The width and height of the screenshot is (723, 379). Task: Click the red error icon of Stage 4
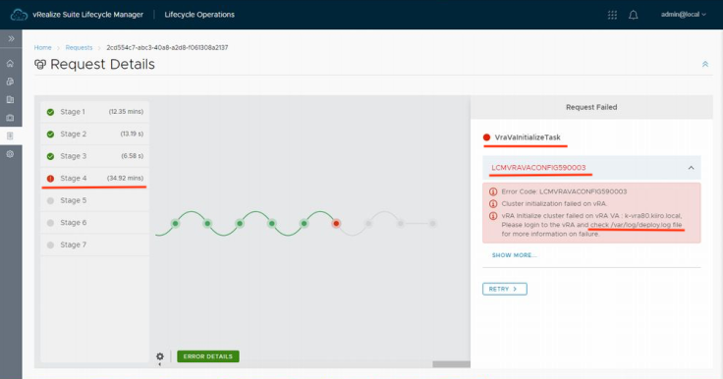click(x=51, y=179)
